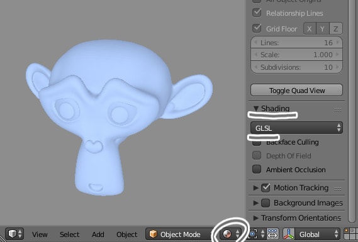
Task: Open the GLSL material mode dropdown
Action: 296,128
